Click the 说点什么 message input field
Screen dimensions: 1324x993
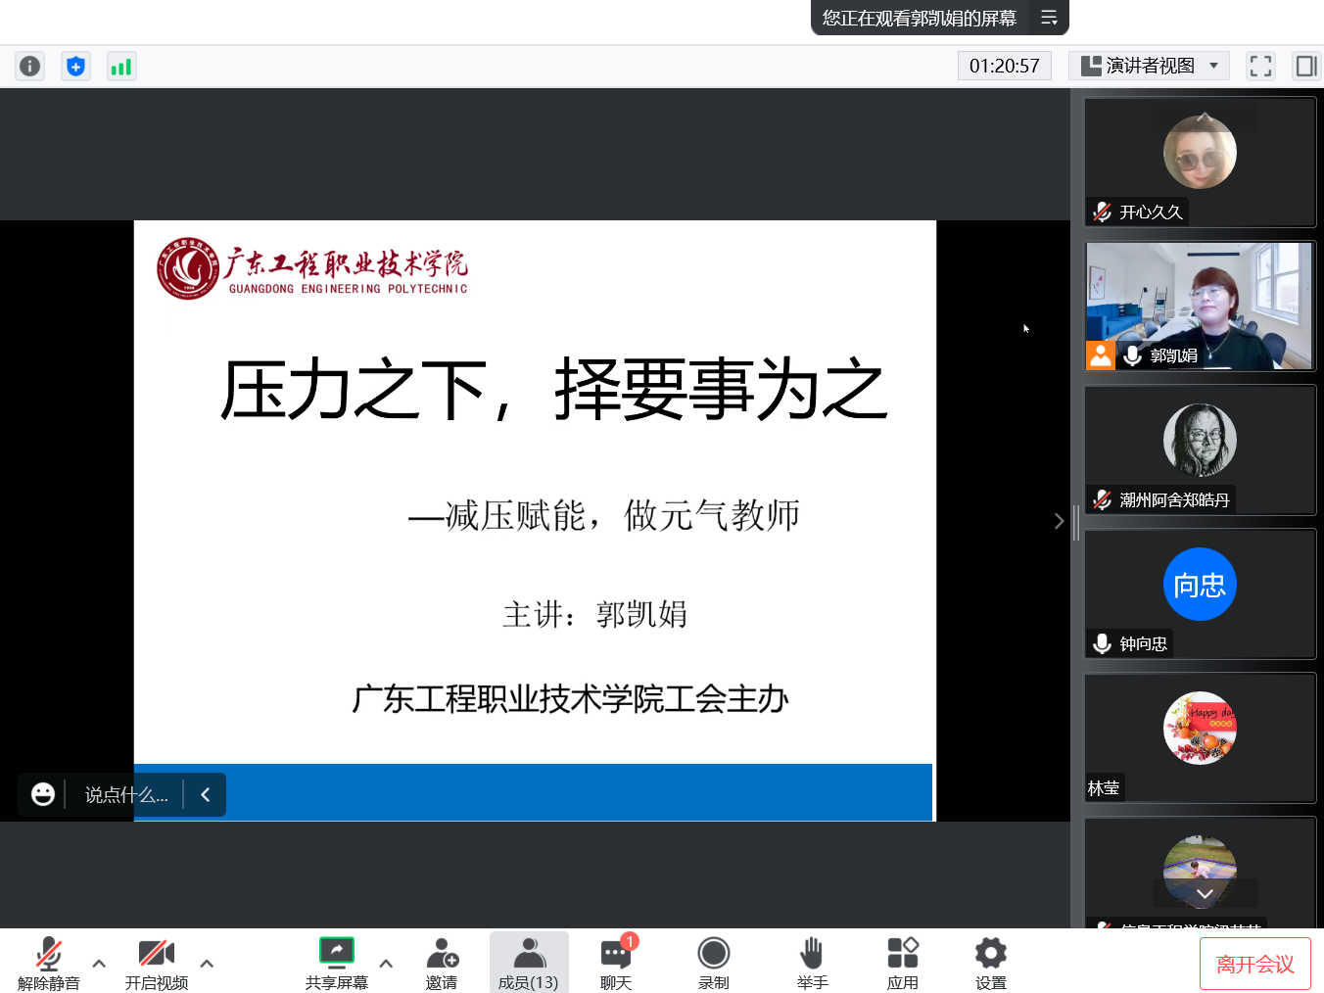[x=126, y=794]
